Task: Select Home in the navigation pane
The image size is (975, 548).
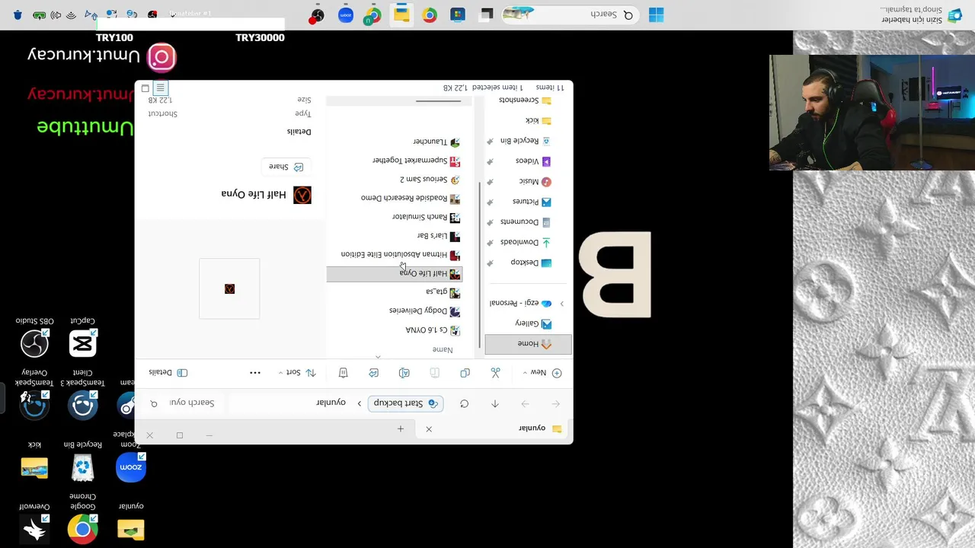Action: point(528,344)
